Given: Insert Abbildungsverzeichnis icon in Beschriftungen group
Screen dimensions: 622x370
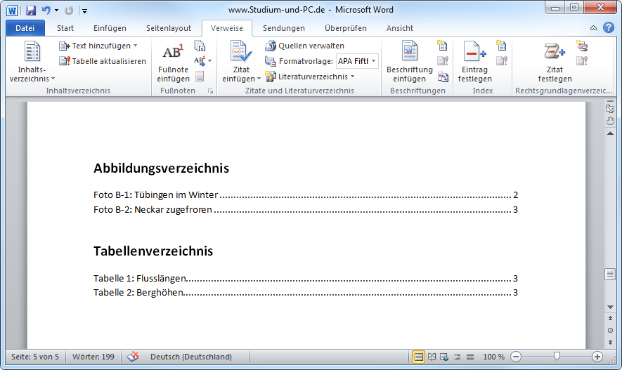Looking at the screenshot, I should 442,46.
